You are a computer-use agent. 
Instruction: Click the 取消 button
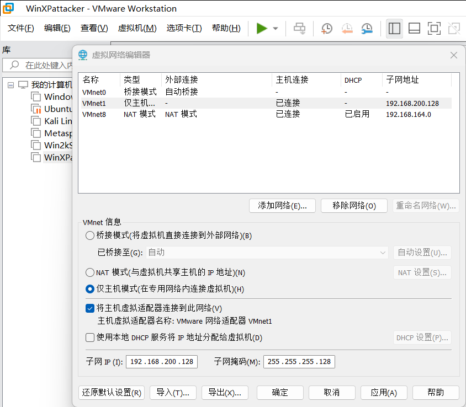332,393
